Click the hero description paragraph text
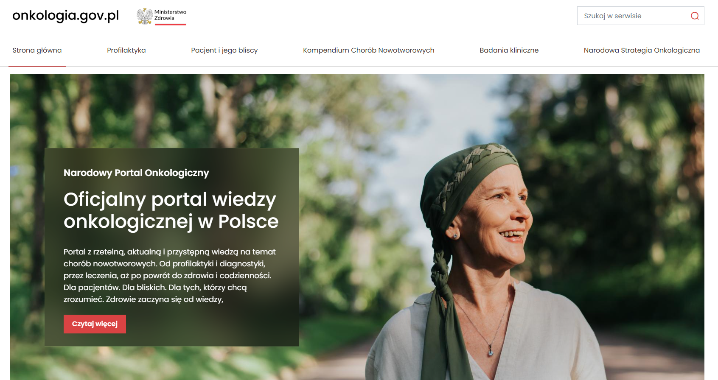 (x=170, y=275)
